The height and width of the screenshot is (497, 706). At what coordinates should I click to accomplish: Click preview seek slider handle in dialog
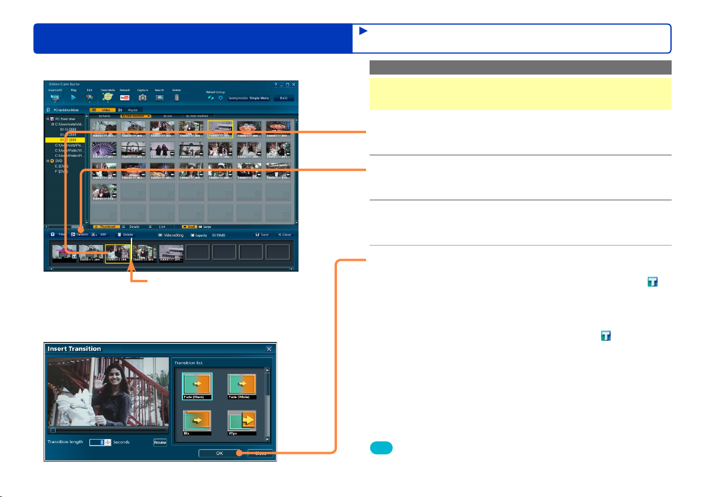53,430
